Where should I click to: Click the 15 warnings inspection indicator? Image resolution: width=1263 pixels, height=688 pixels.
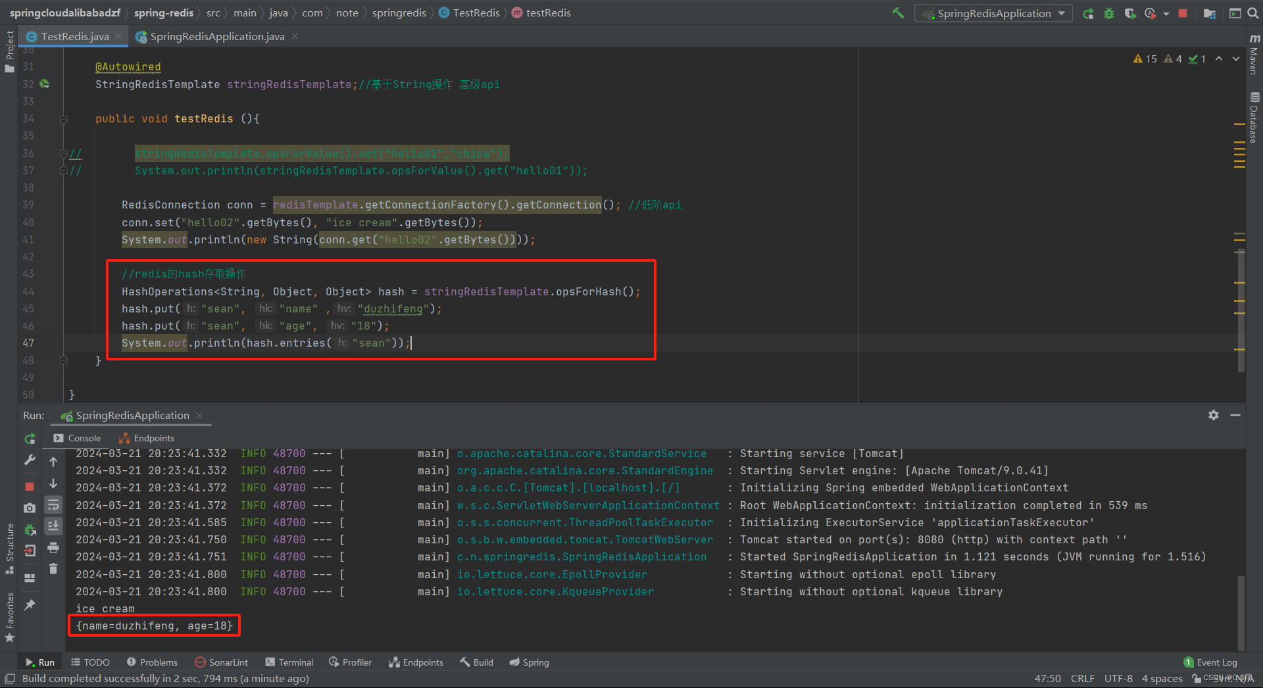tap(1145, 59)
